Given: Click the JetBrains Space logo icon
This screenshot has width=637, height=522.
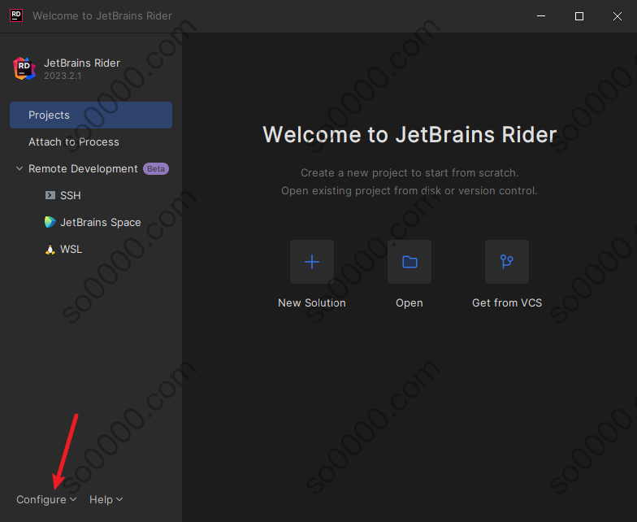Looking at the screenshot, I should pyautogui.click(x=50, y=222).
